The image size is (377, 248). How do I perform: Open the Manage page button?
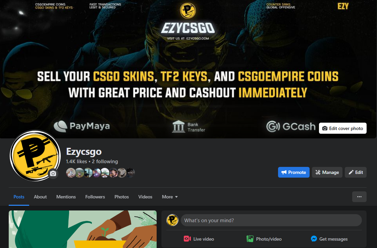327,172
